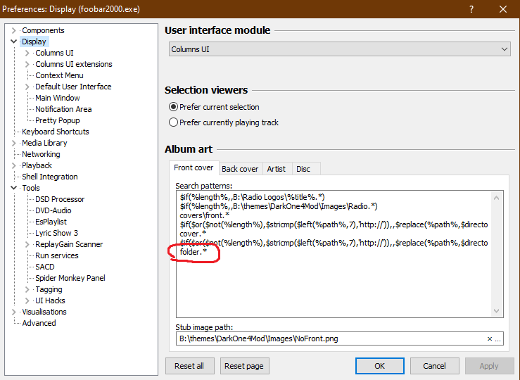Select Prefer current selection radio button
The height and width of the screenshot is (380, 520).
(174, 107)
